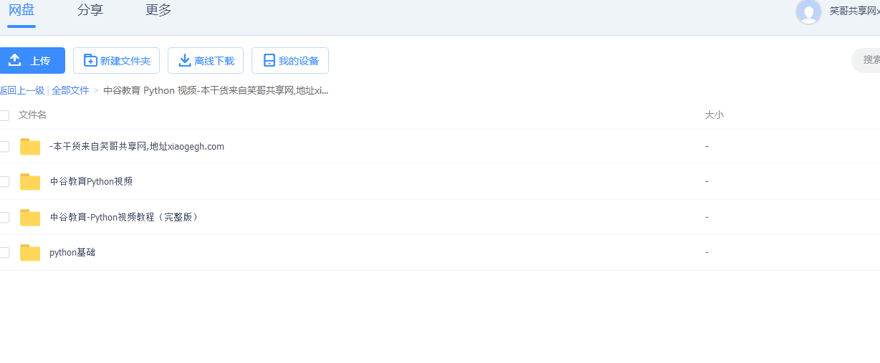This screenshot has height=363, width=880.
Task: Open 我的设备 my devices
Action: 290,61
